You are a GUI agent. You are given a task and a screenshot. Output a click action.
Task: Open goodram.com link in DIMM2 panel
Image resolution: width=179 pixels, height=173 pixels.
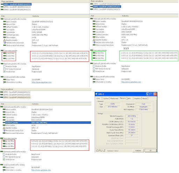pyautogui.click(x=131, y=82)
